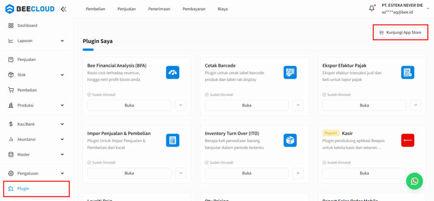The image size is (434, 201).
Task: Click Buka for Inventory Turn Over
Action: [247, 173]
